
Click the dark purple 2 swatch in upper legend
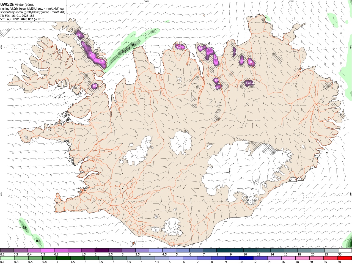pyautogui.click(x=101, y=250)
